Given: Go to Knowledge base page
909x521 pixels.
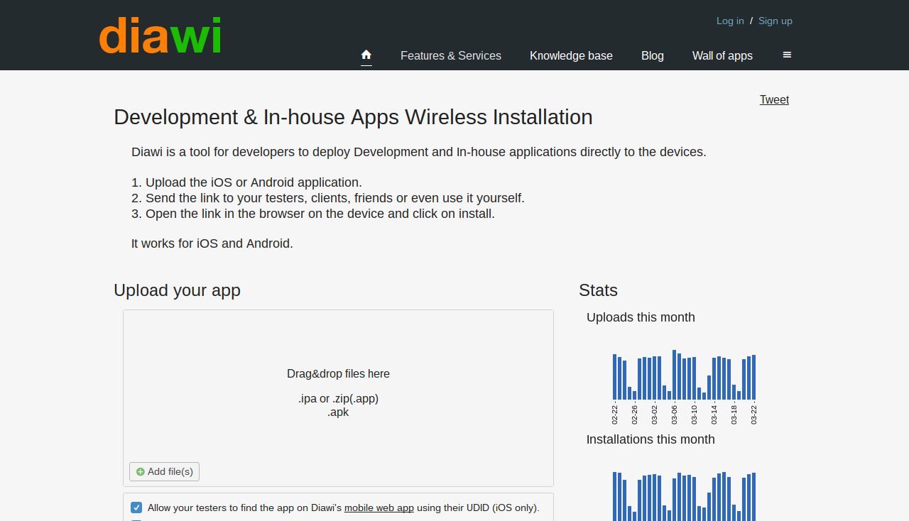Looking at the screenshot, I should pos(571,55).
